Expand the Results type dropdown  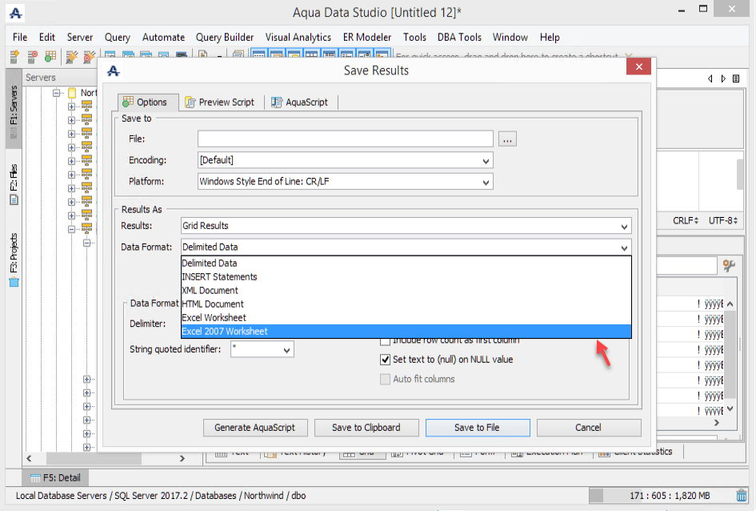406,226
